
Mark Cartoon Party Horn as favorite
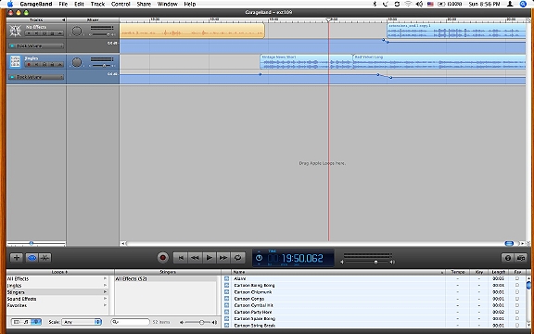pyautogui.click(x=517, y=312)
